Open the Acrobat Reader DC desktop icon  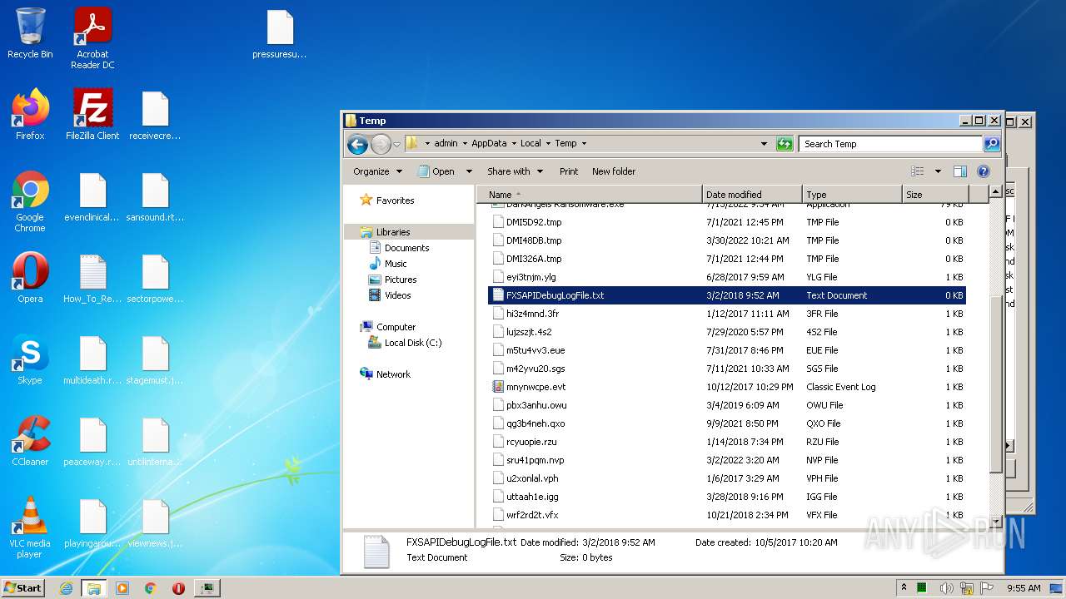[92, 38]
